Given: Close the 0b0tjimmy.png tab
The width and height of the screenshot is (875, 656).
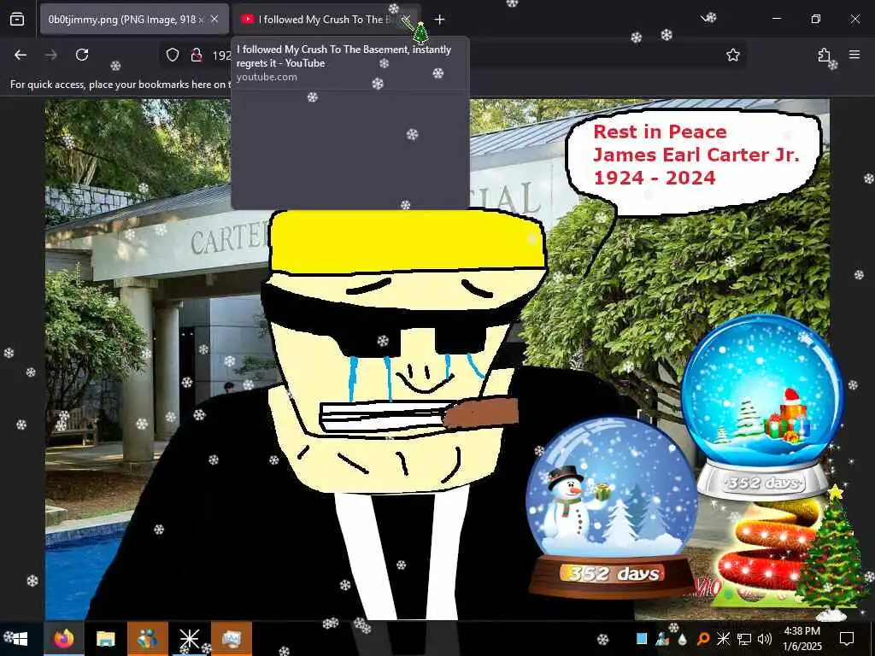Looking at the screenshot, I should tap(214, 20).
